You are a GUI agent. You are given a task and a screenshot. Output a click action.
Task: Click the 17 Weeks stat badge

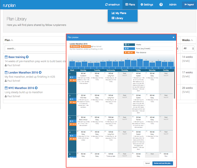pyautogui.click(x=129, y=45)
